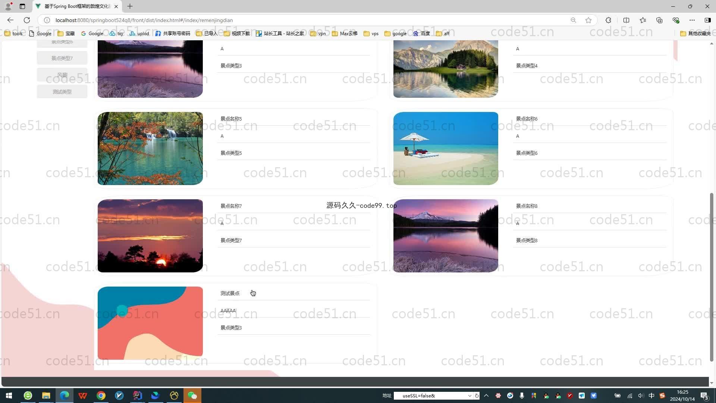Image resolution: width=716 pixels, height=403 pixels.
Task: Open the browser profile avatar
Action: click(8, 6)
